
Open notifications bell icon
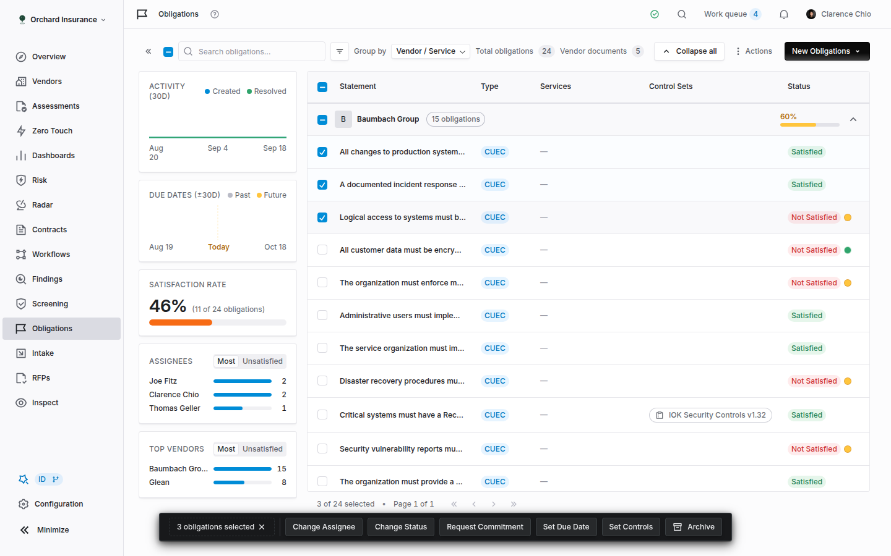coord(784,14)
